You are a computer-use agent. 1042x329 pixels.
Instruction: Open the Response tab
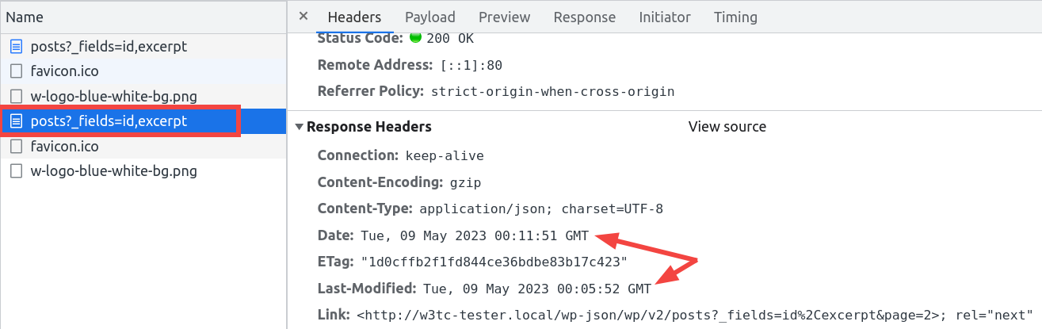[585, 17]
